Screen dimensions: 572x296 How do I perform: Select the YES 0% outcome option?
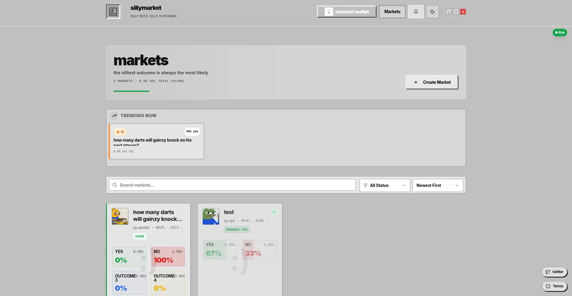coord(129,256)
